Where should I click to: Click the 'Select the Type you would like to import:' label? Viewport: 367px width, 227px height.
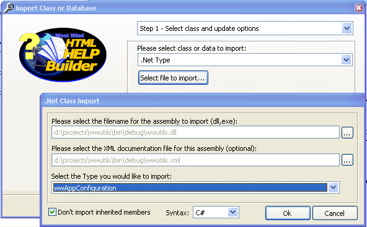pos(112,176)
